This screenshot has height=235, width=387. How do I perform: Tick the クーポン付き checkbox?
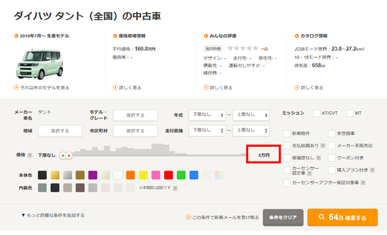(x=331, y=157)
